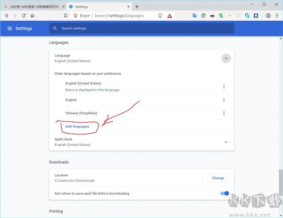Screen dimensions: 283x218
Task: Open Brave Shields panel
Action: pos(160,16)
